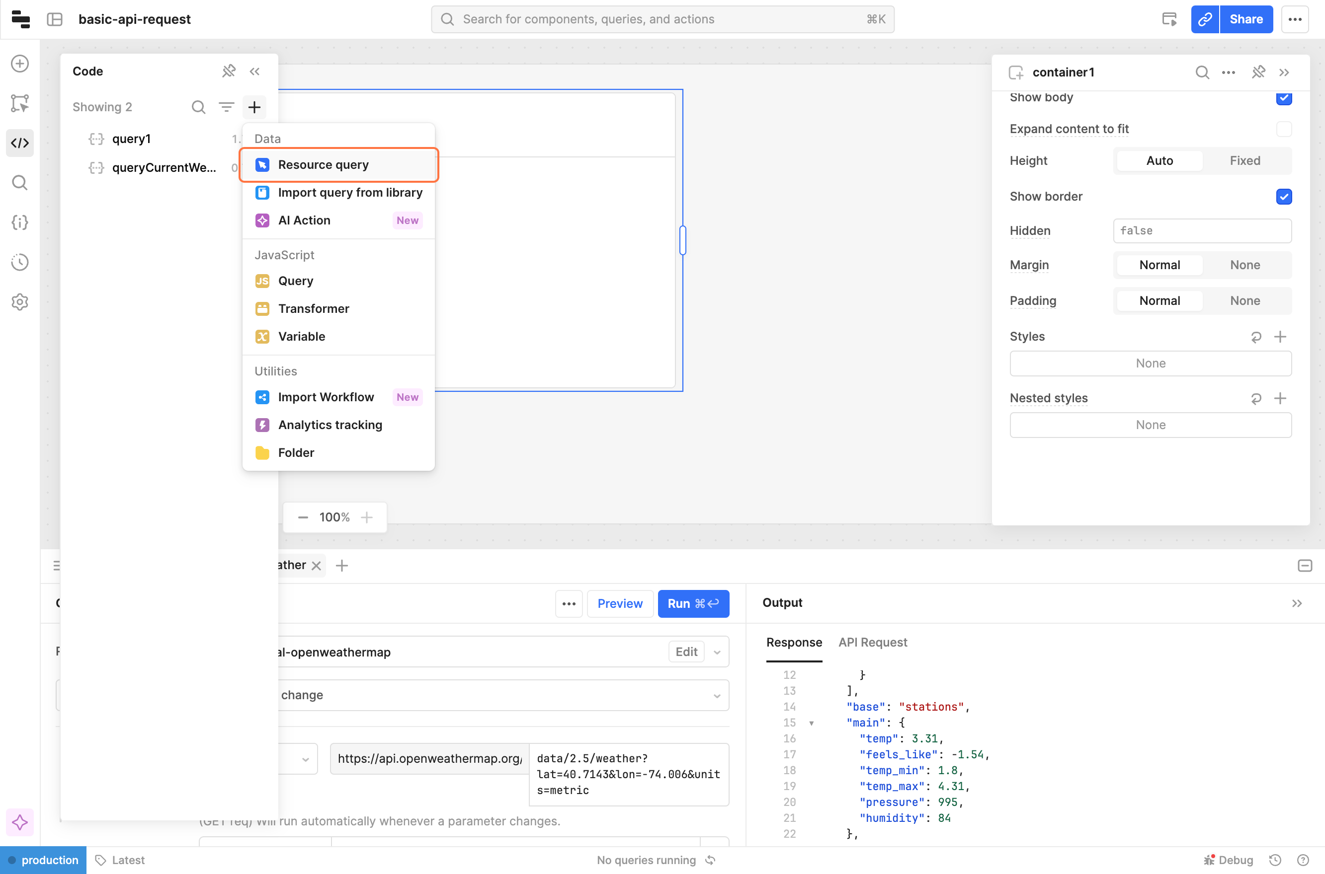This screenshot has width=1325, height=874.
Task: Open the resource dropdown next to Edit
Action: pyautogui.click(x=717, y=652)
